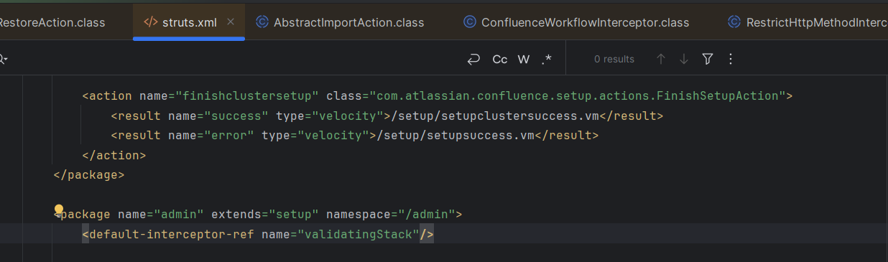
Task: Toggle Words (W) search option
Action: pyautogui.click(x=524, y=60)
